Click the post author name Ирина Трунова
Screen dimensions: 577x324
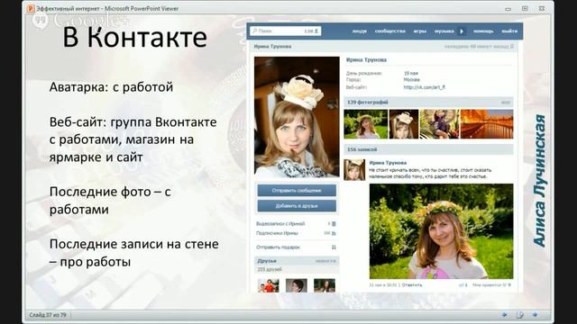[x=388, y=162]
